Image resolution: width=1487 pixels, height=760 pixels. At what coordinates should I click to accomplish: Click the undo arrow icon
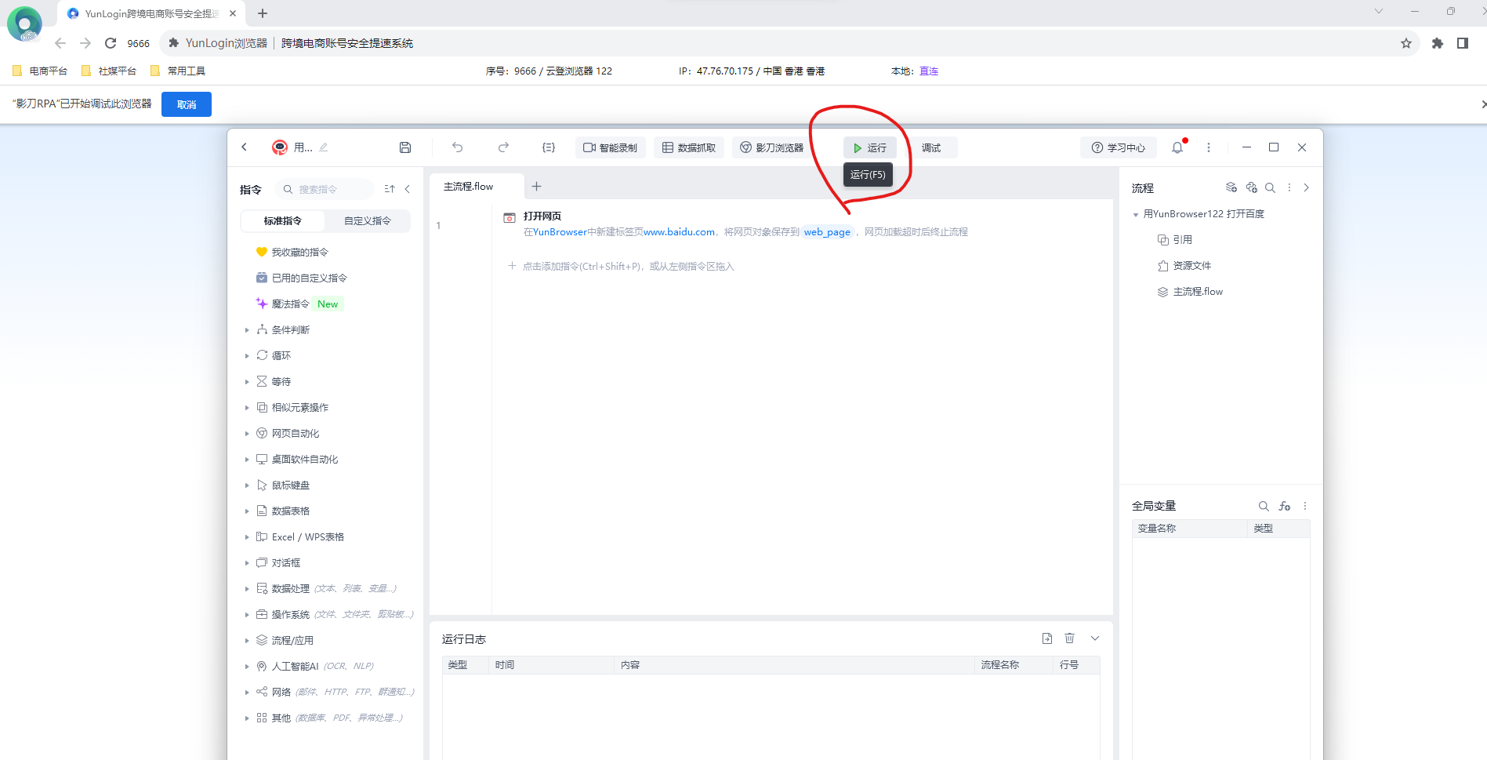click(458, 147)
